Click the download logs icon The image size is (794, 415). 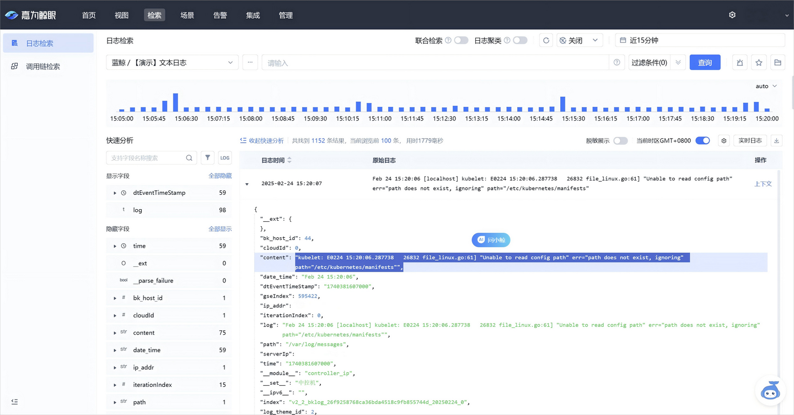point(776,141)
